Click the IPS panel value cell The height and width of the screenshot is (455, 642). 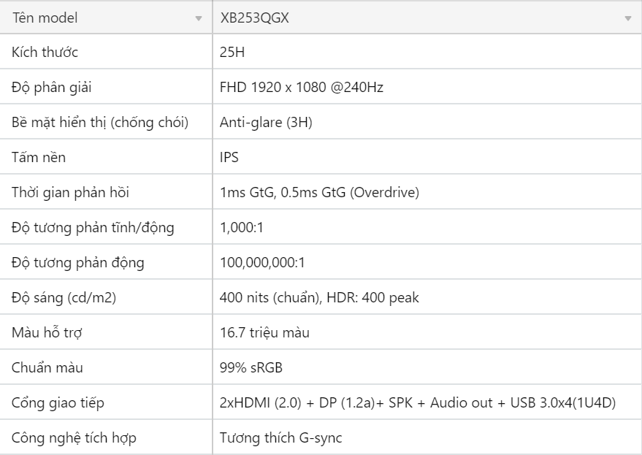pyautogui.click(x=427, y=157)
